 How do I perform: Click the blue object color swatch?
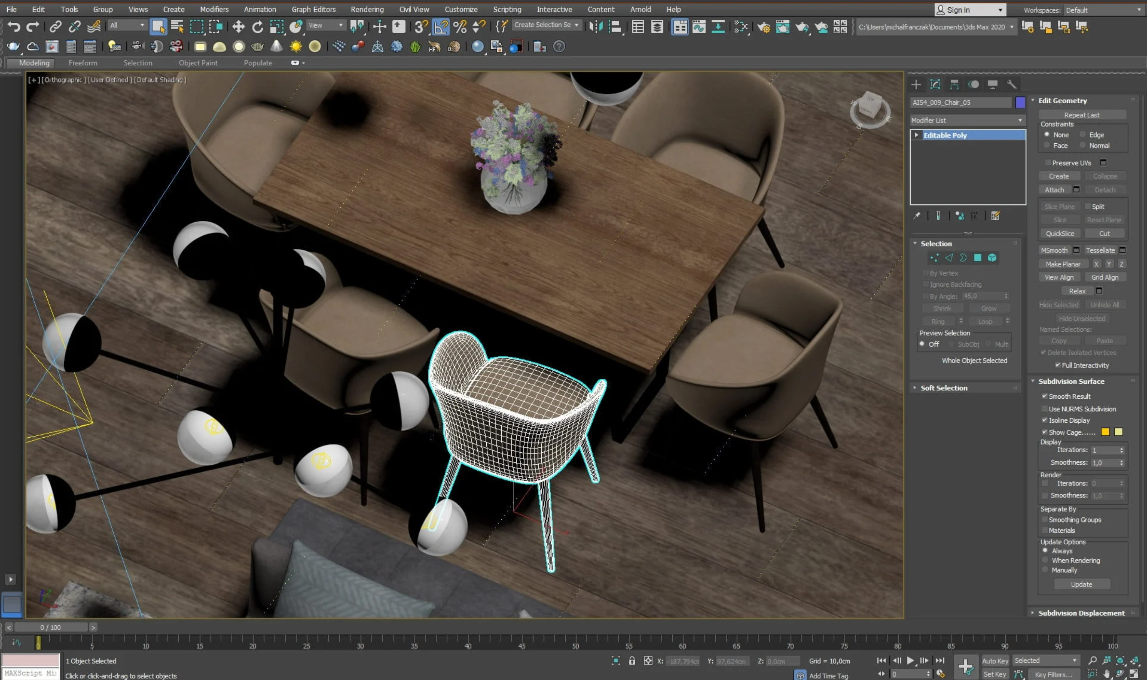1020,102
